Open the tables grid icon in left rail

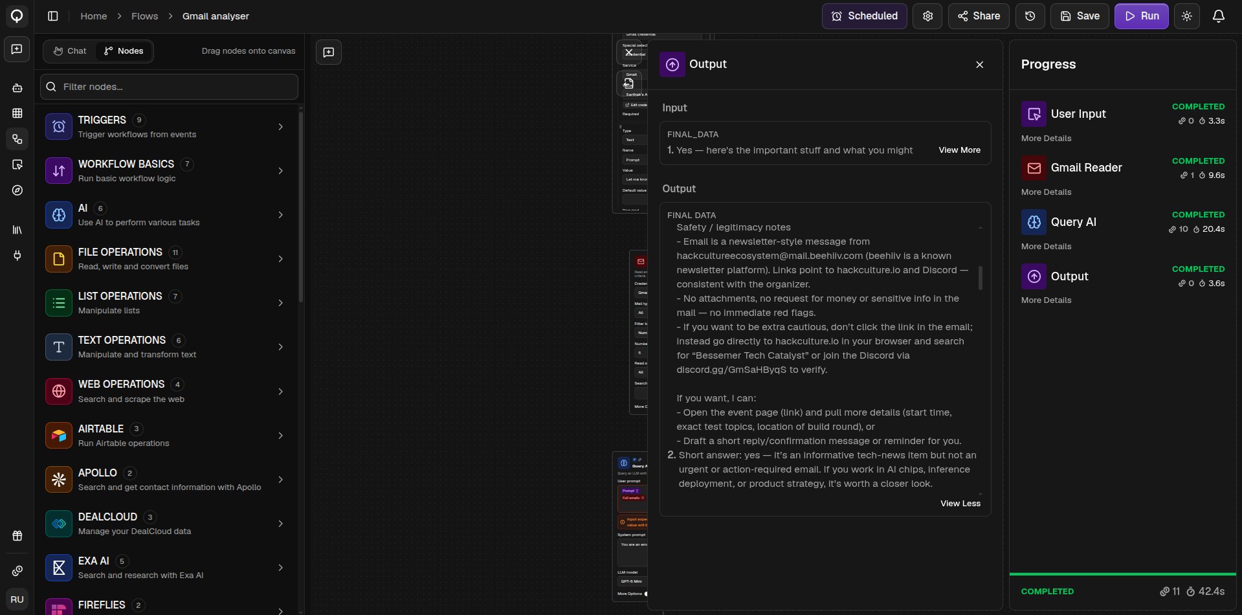[x=17, y=113]
